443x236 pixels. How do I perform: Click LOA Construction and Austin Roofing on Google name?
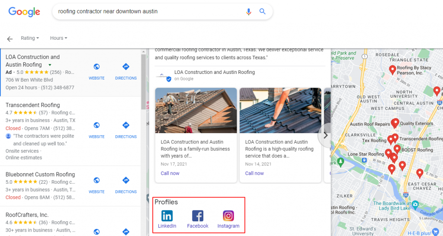[215, 72]
